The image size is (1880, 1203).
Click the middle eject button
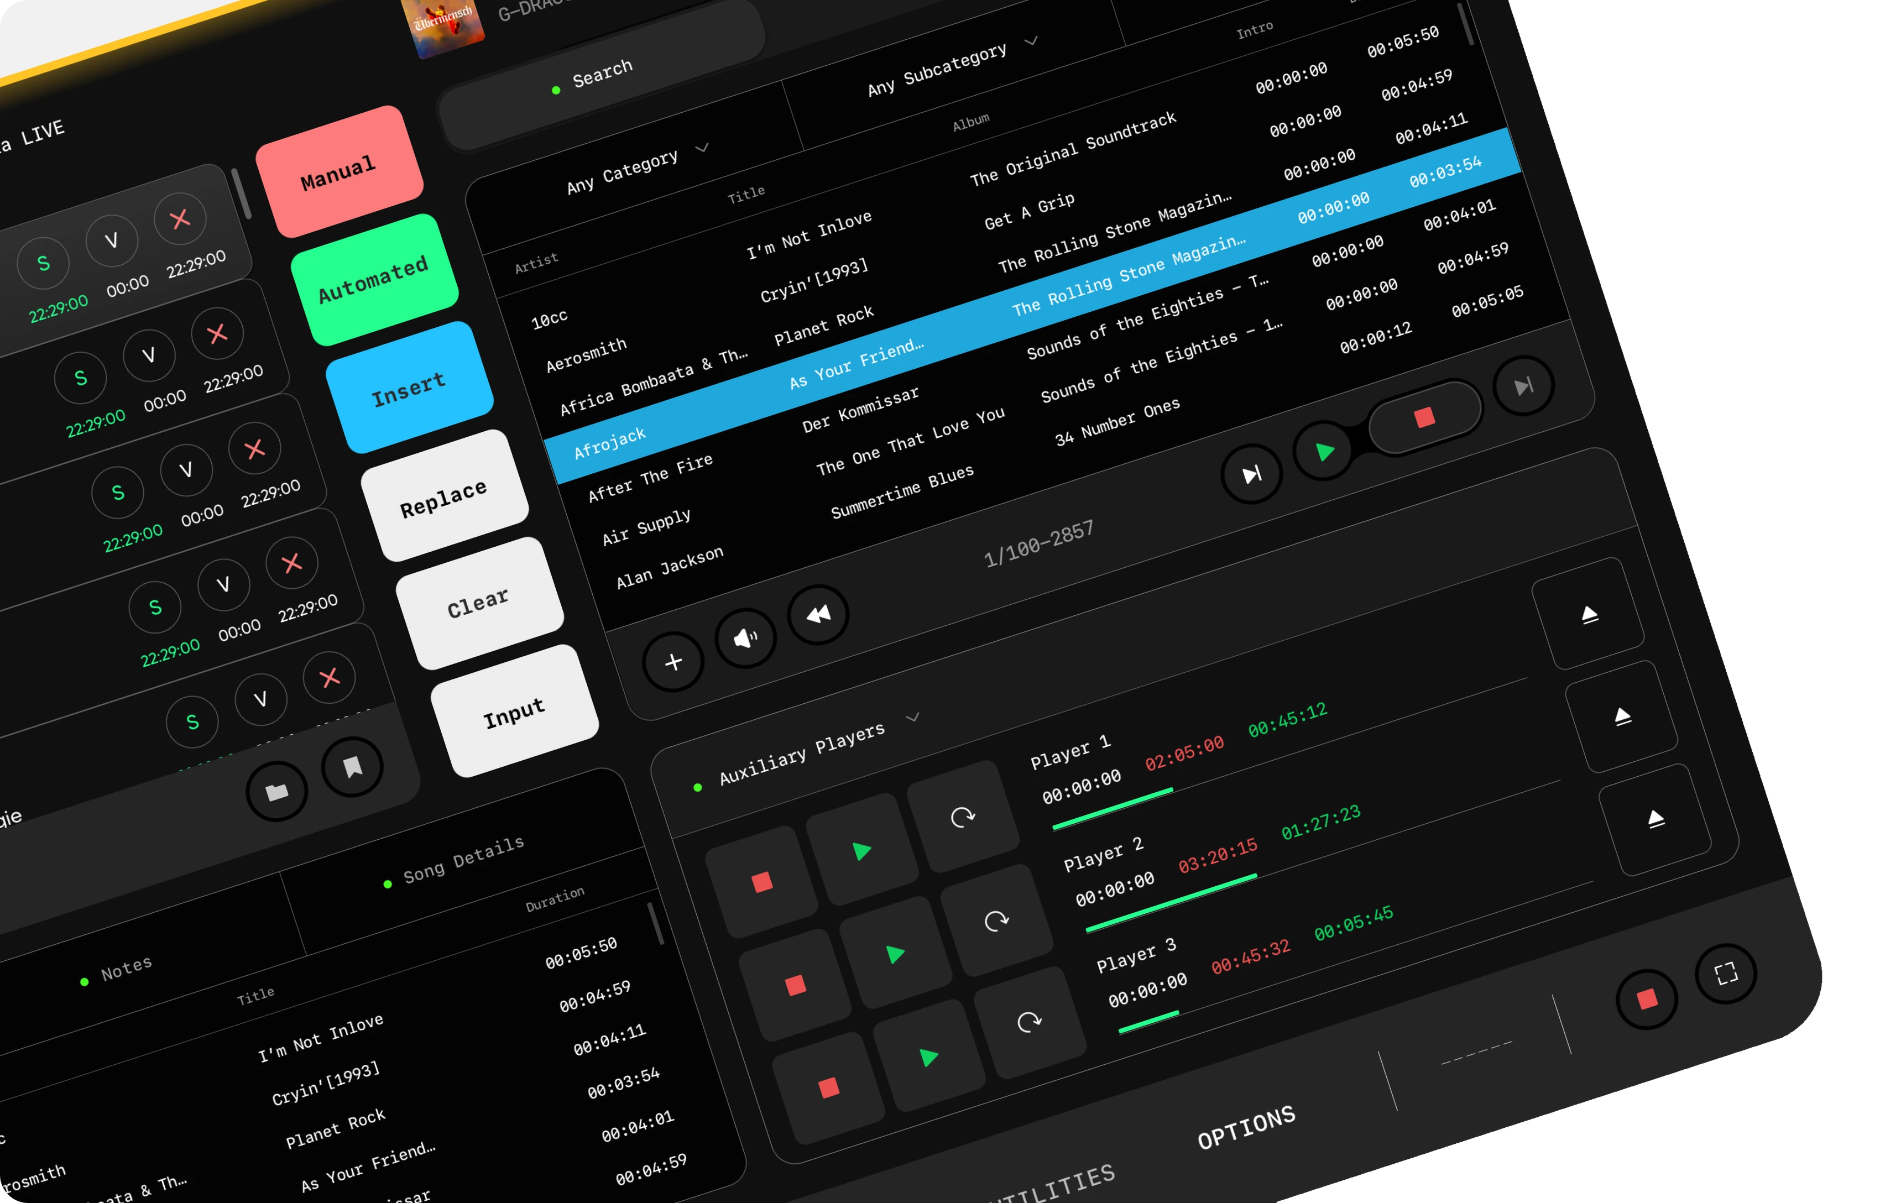click(1622, 716)
